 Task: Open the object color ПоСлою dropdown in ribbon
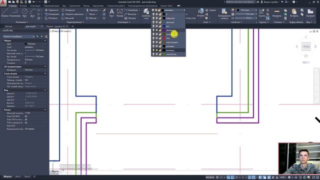tap(246, 10)
